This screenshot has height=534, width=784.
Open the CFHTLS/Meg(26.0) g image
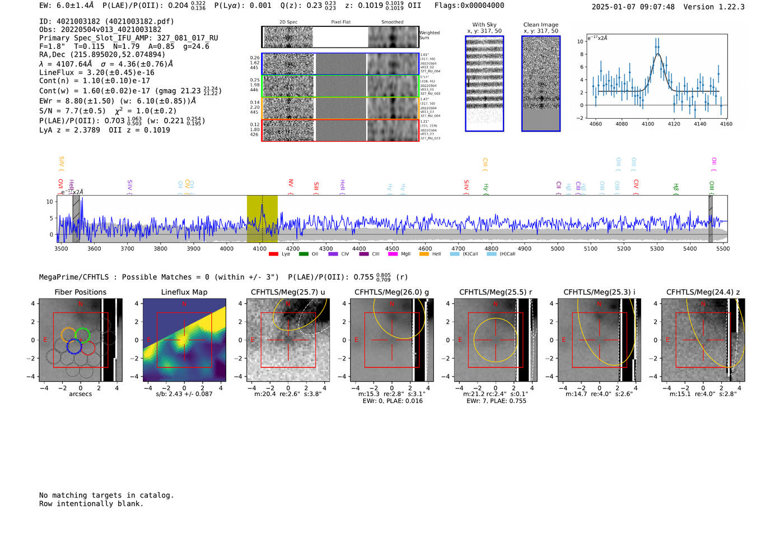(x=392, y=340)
